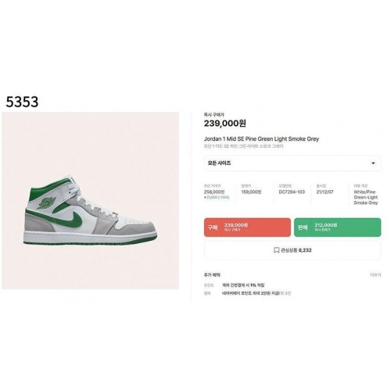Click the release date 21/12/07
391x391 pixels.
point(325,192)
